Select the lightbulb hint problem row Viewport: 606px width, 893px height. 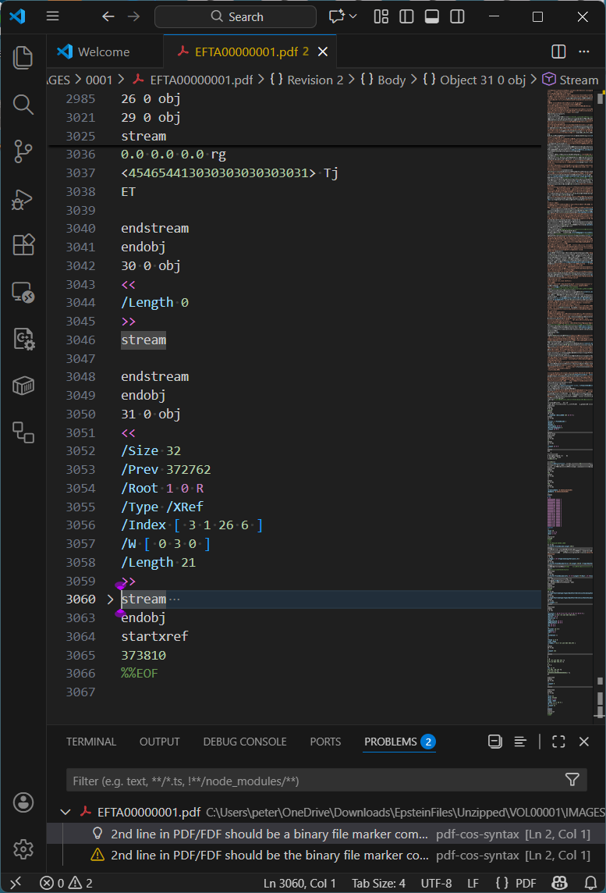(325, 834)
